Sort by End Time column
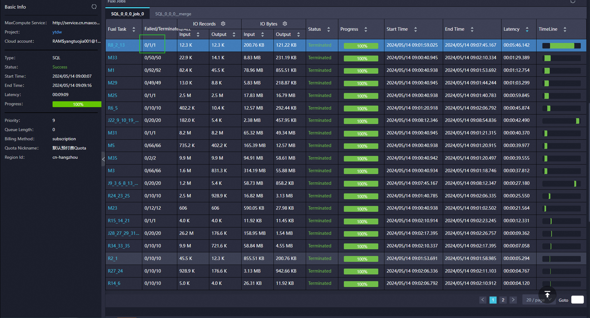Image resolution: width=590 pixels, height=318 pixels. pyautogui.click(x=472, y=29)
